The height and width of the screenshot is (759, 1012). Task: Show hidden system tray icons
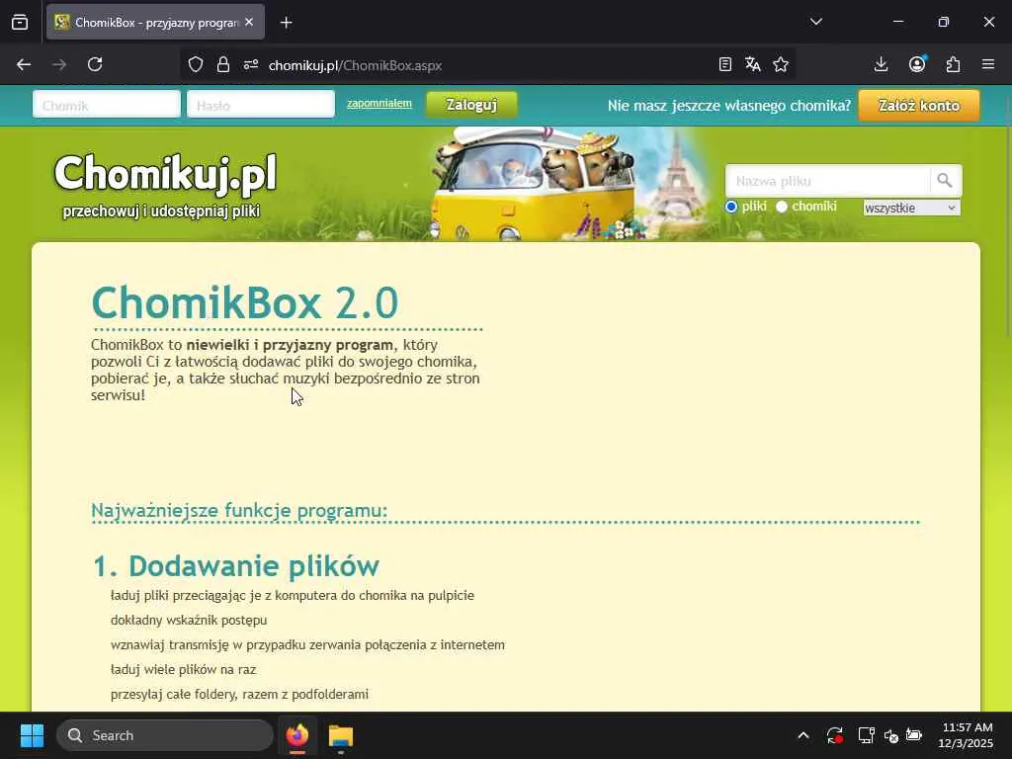803,735
